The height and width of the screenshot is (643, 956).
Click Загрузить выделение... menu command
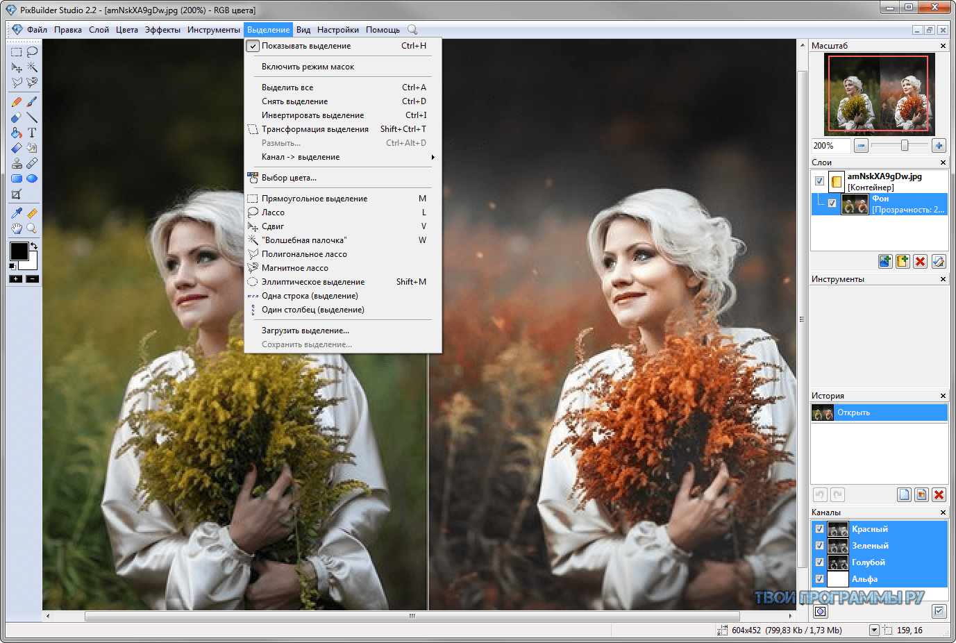[x=305, y=331]
